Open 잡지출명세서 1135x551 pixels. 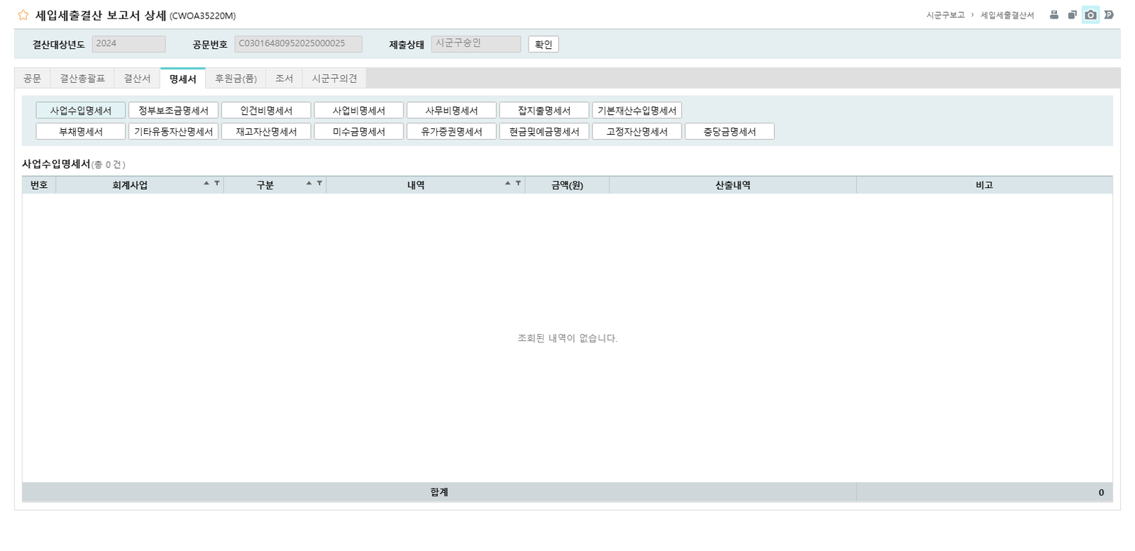[x=544, y=111]
